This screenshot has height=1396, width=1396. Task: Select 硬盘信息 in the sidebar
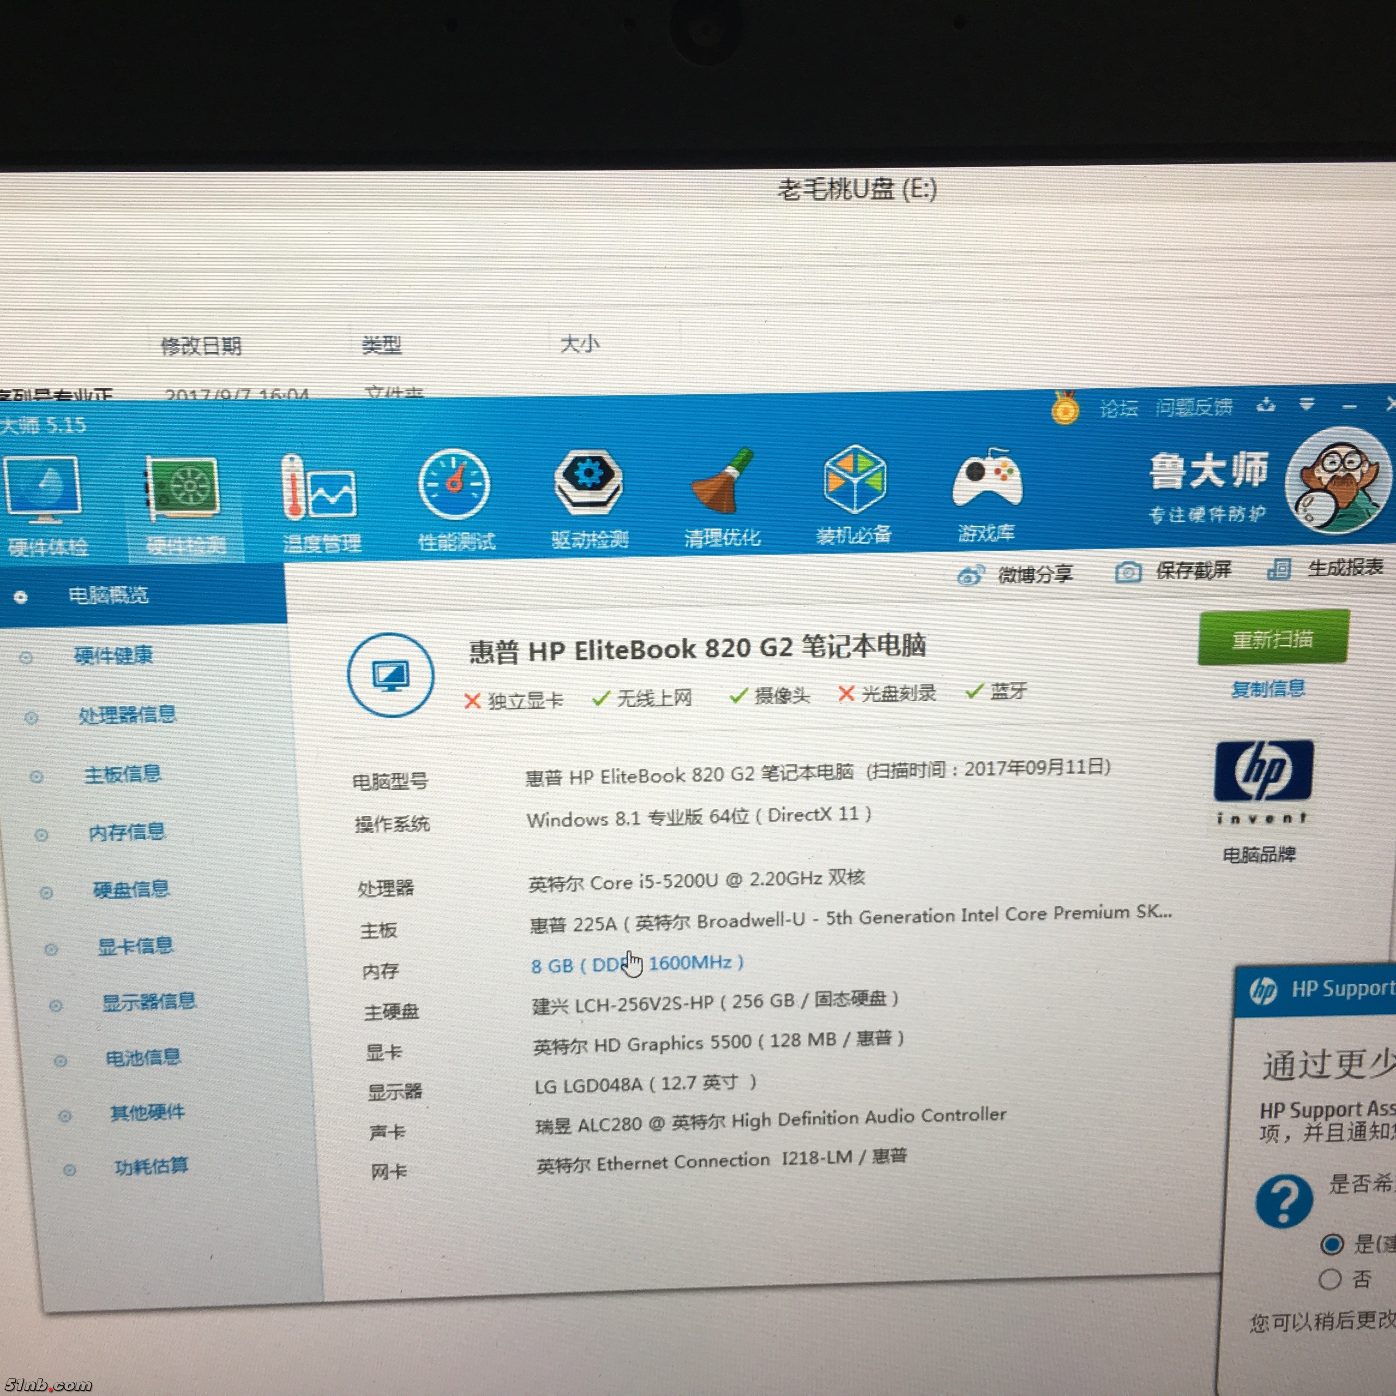pyautogui.click(x=131, y=890)
